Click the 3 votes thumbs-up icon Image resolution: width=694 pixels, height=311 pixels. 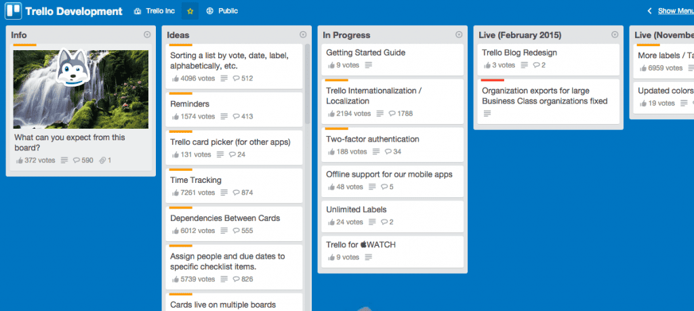[487, 66]
